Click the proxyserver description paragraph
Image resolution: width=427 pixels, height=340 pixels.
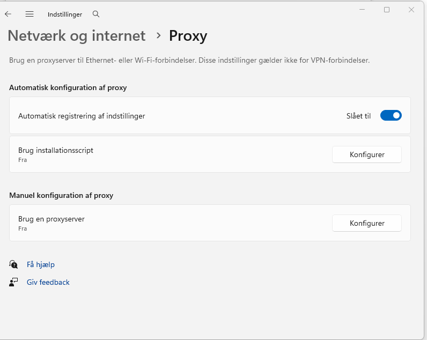point(189,60)
